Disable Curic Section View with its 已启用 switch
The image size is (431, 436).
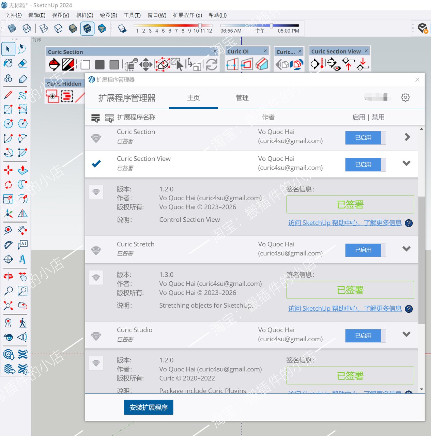[x=366, y=165]
